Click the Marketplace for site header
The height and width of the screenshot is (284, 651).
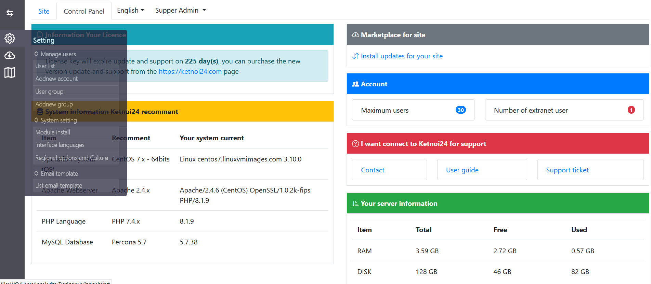click(x=498, y=35)
